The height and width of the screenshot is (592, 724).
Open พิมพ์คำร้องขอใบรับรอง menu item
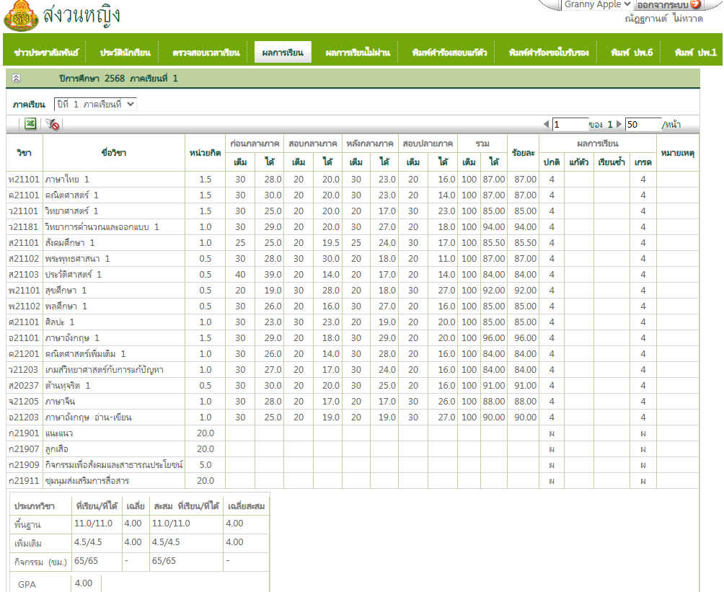tap(549, 53)
